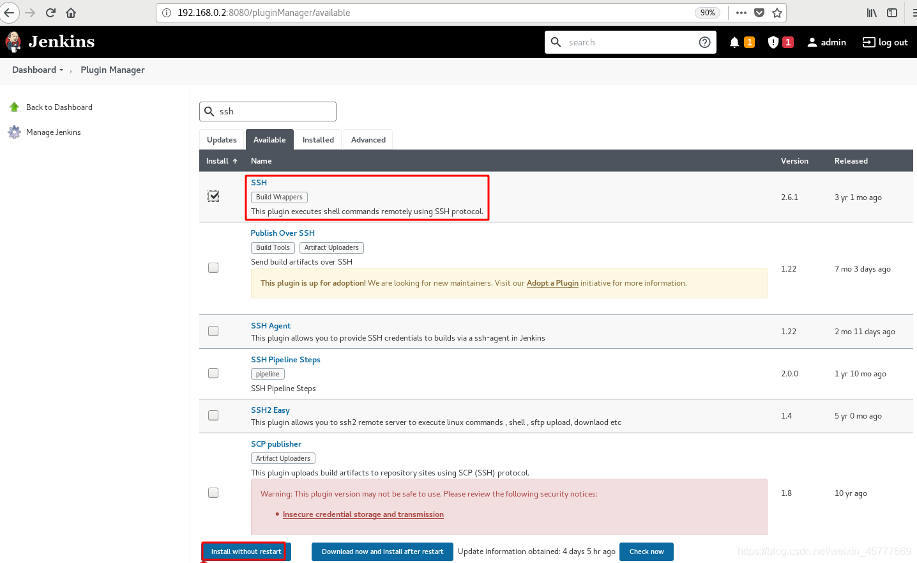The image size is (917, 563).
Task: Focus the plugin filter field containing ssh
Action: click(268, 111)
